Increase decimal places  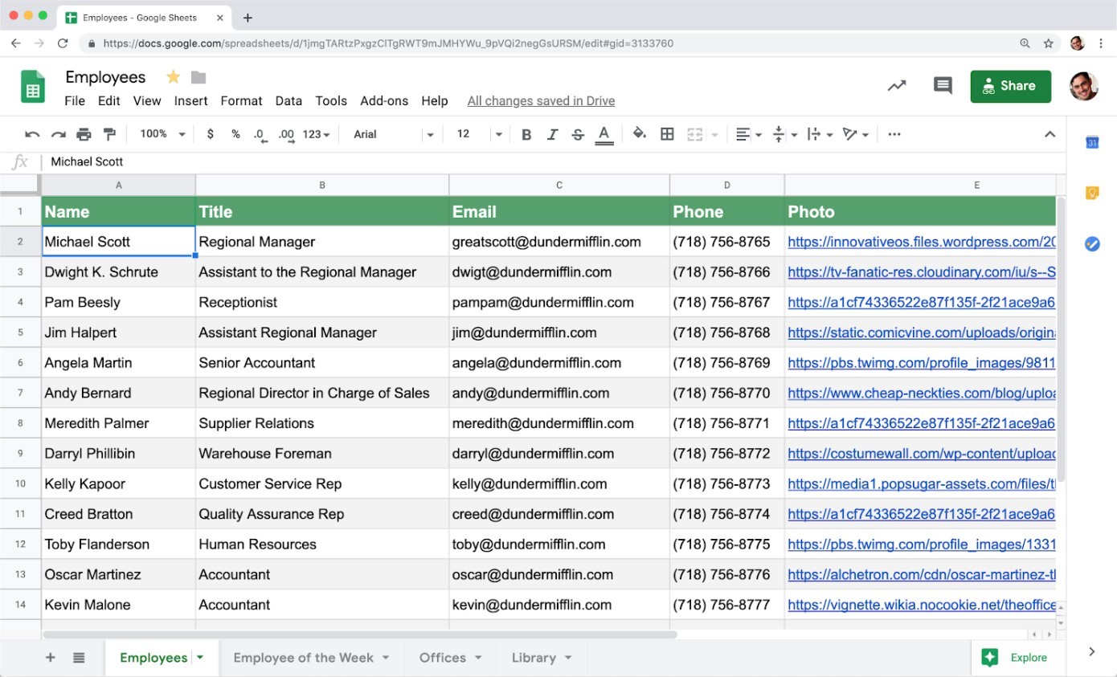[x=286, y=135]
